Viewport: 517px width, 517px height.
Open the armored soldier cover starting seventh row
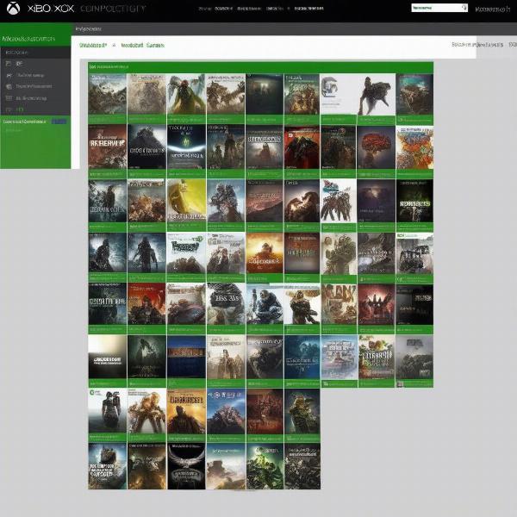click(x=107, y=411)
